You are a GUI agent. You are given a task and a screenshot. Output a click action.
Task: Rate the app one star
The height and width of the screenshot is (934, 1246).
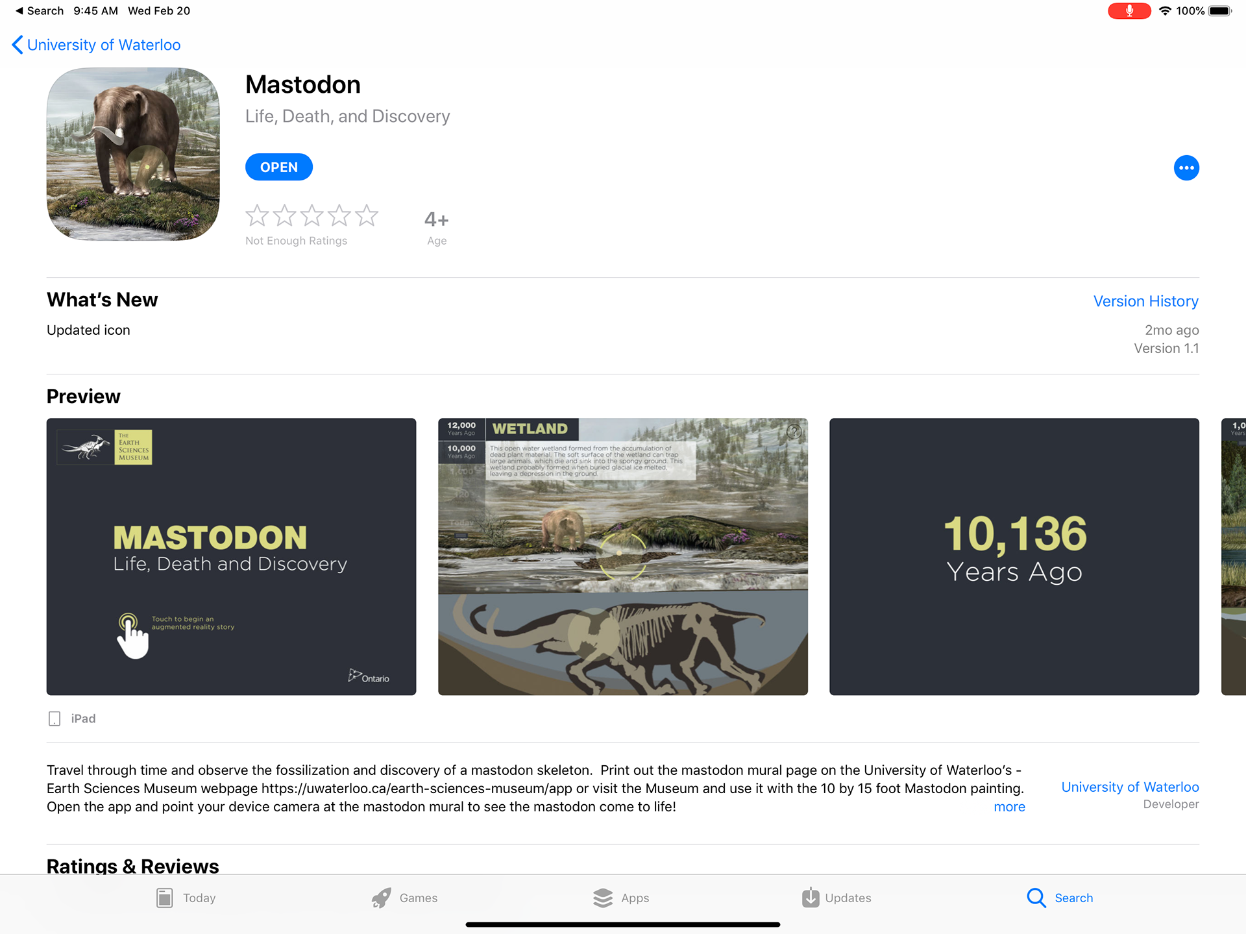257,215
